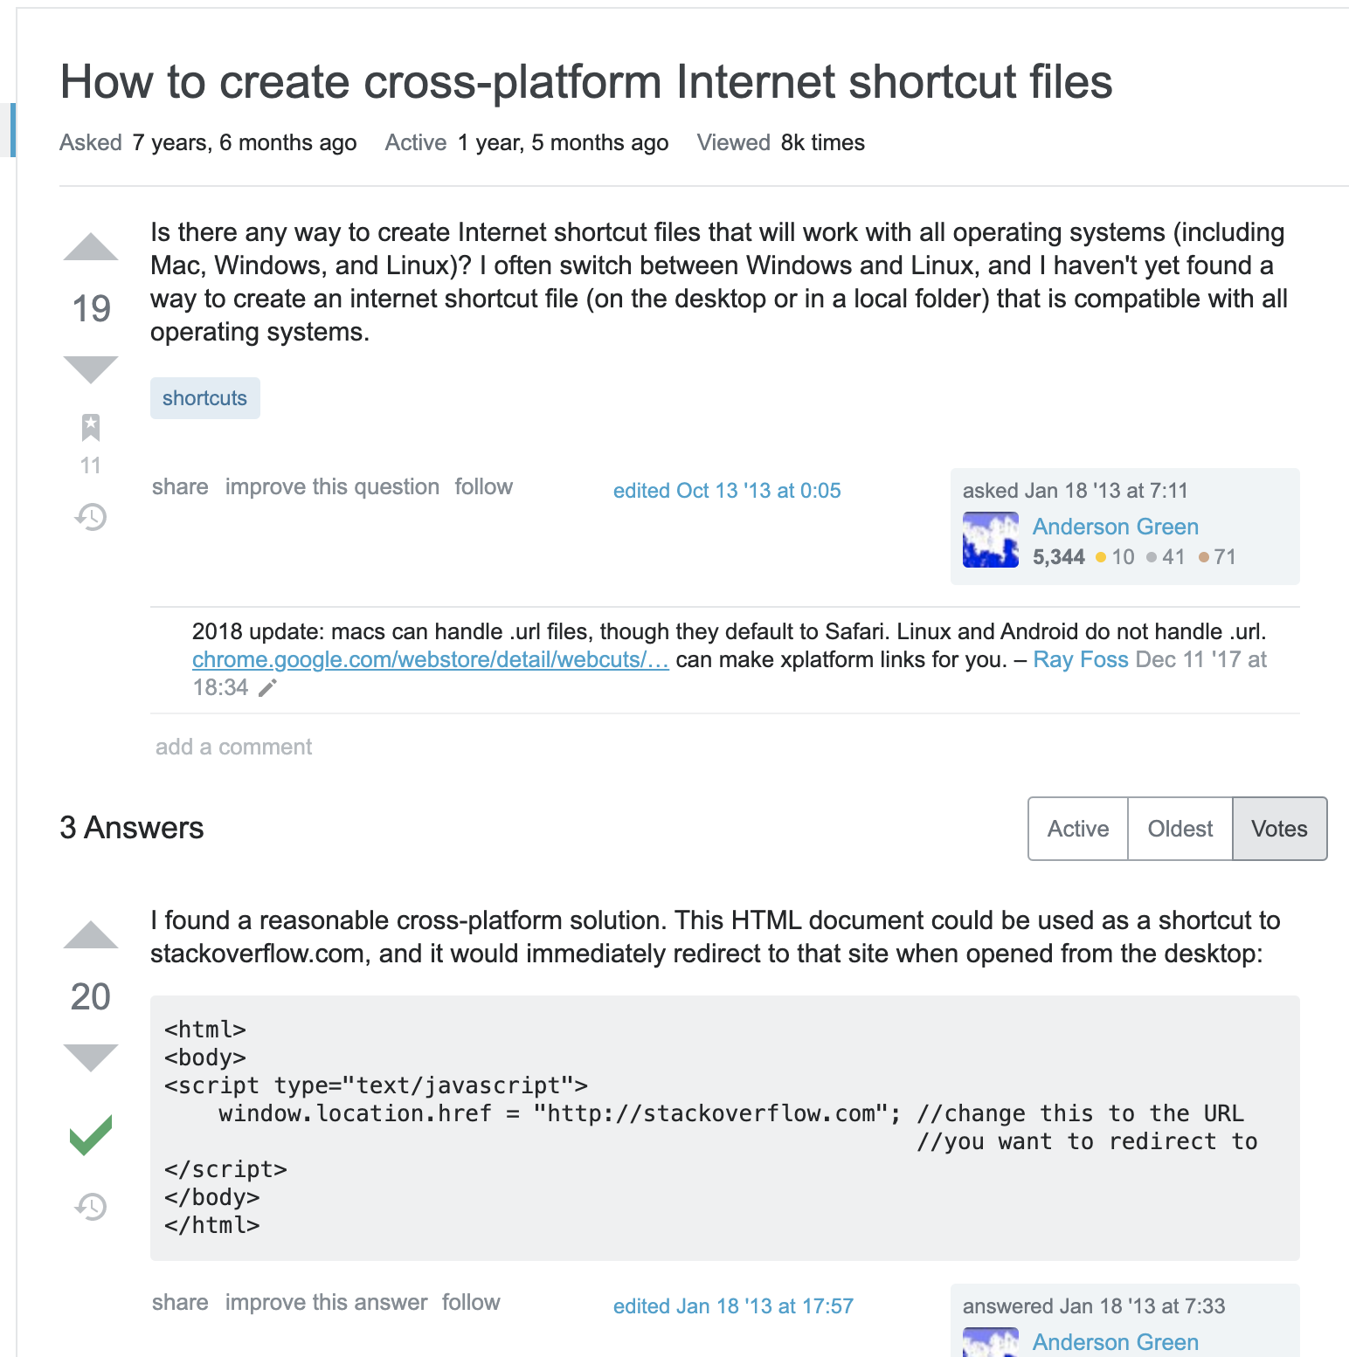Image resolution: width=1349 pixels, height=1357 pixels.
Task: Click the reputation score '5,344'
Action: click(1059, 557)
